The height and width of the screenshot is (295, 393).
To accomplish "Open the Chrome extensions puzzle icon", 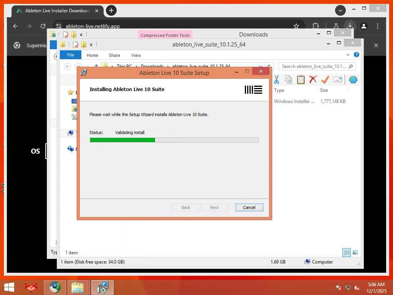I will 315,26.
